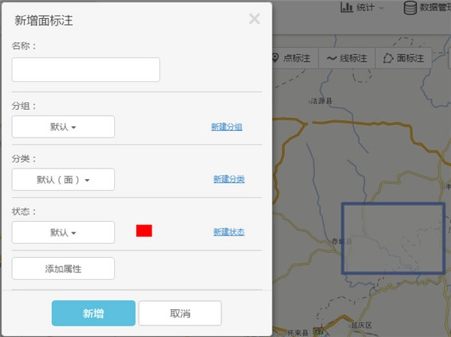Select the 面标注 polygon tool icon
This screenshot has height=337, width=451.
pyautogui.click(x=388, y=58)
